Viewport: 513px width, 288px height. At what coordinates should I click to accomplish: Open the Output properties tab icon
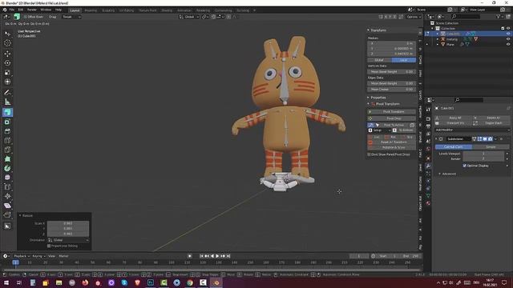(428, 126)
